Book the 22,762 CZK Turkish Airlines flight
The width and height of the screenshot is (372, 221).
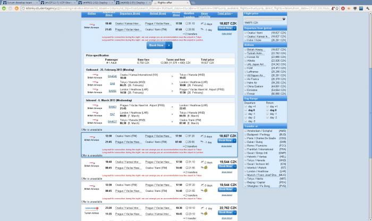point(227,212)
